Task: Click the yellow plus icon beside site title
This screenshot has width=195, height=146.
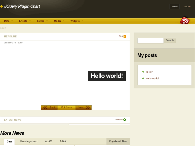Action: [1, 6]
